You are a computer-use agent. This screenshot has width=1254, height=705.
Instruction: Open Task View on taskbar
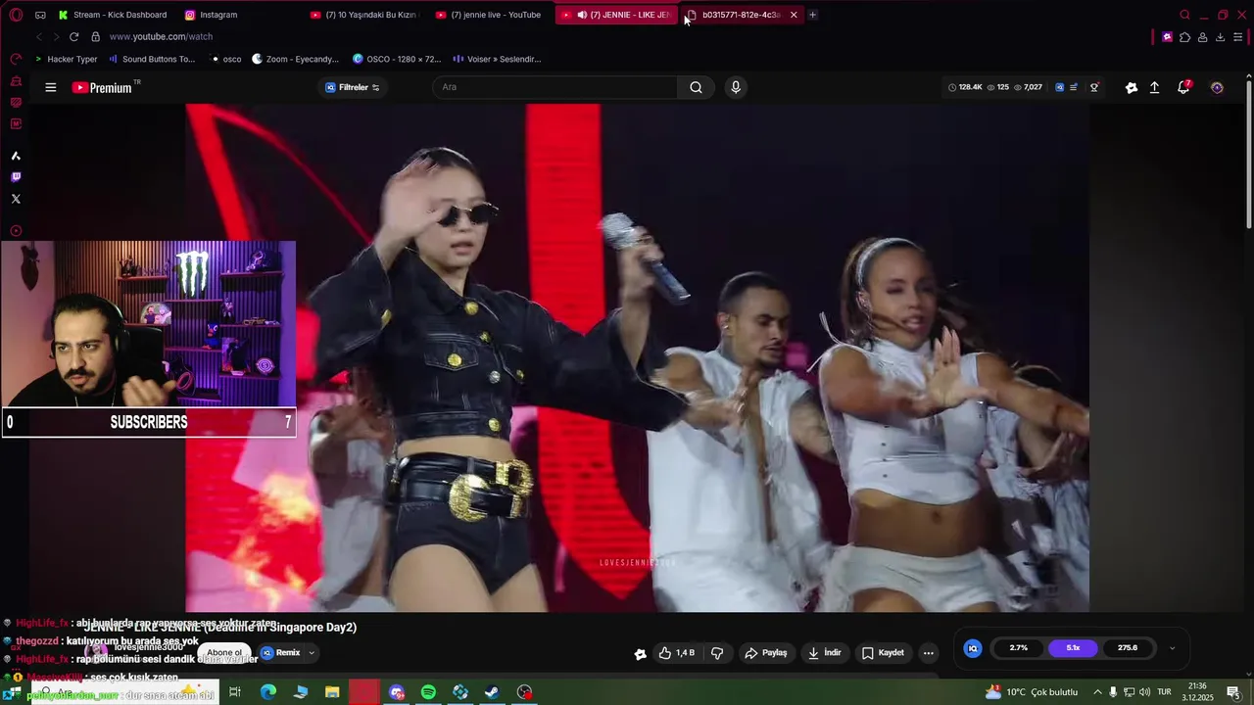pyautogui.click(x=235, y=692)
